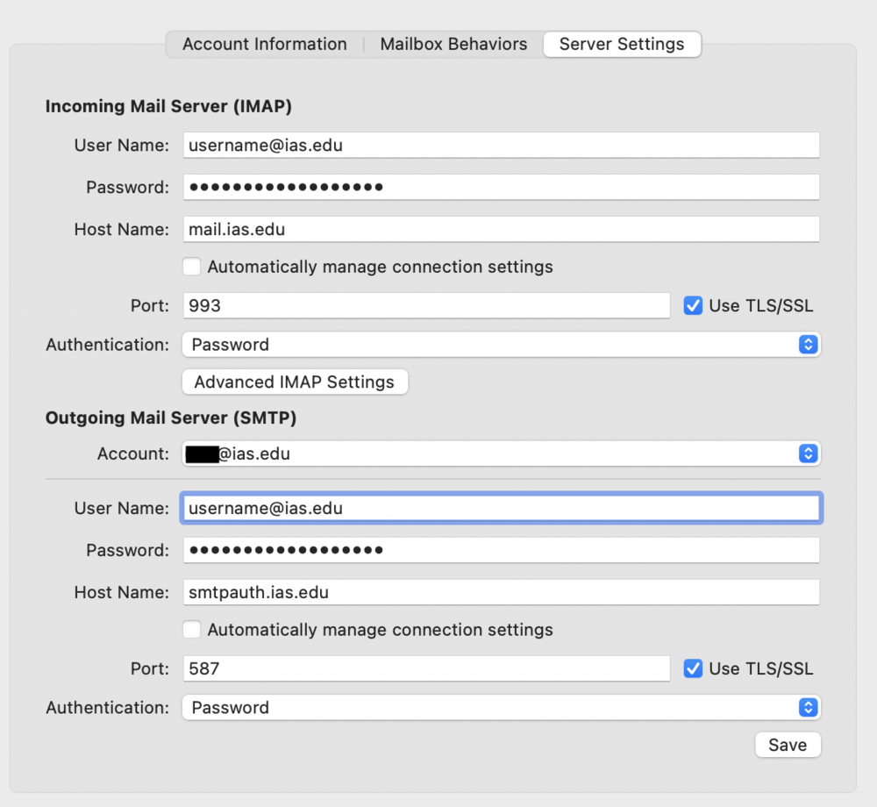Enable automatic connection settings for IMAP
The height and width of the screenshot is (807, 877).
pos(192,267)
